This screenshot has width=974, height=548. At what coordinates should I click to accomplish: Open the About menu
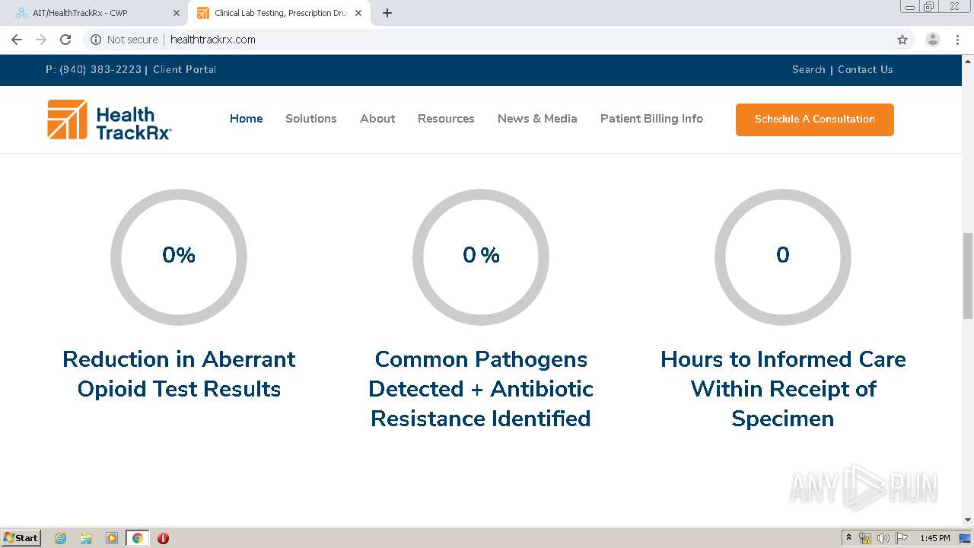coord(377,119)
